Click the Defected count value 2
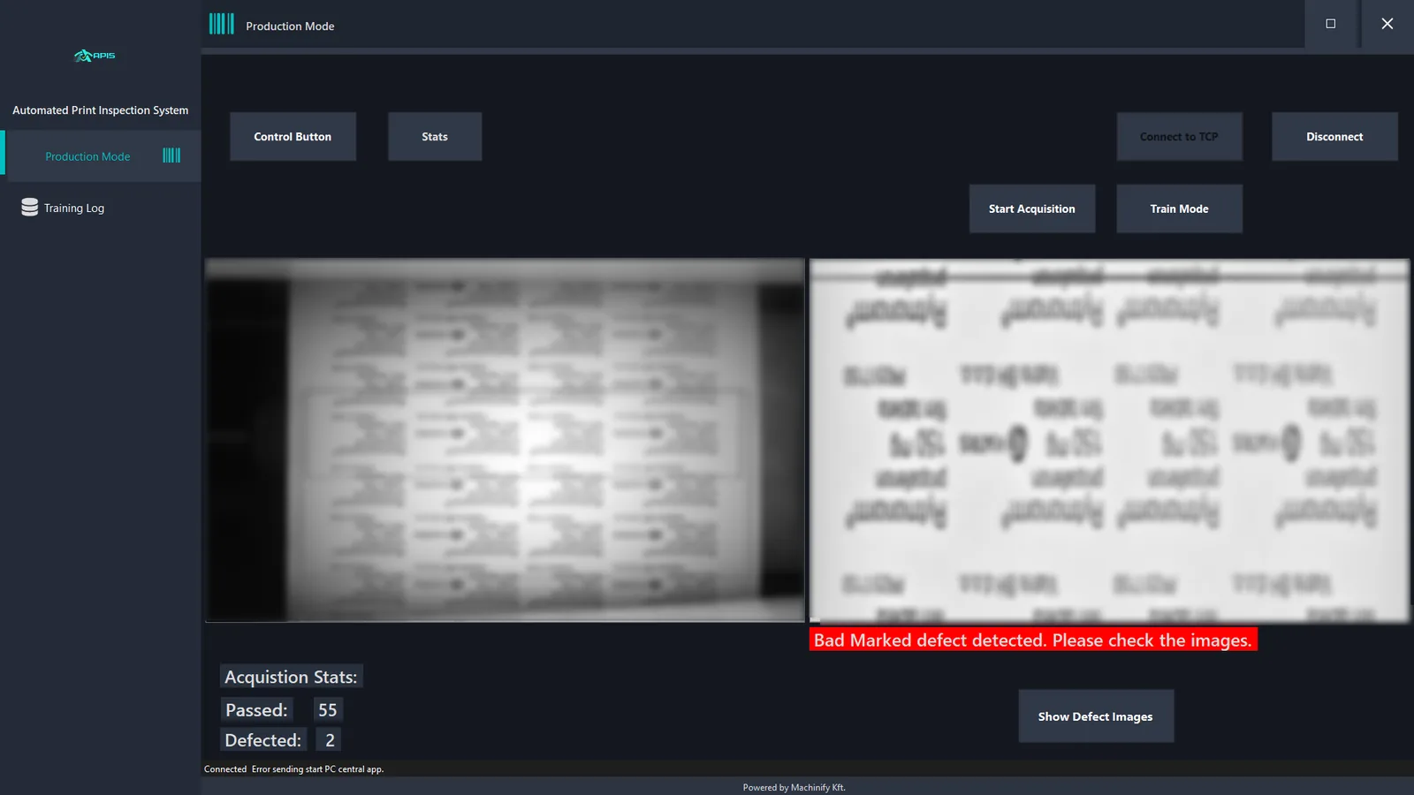Image resolution: width=1414 pixels, height=795 pixels. click(x=330, y=739)
